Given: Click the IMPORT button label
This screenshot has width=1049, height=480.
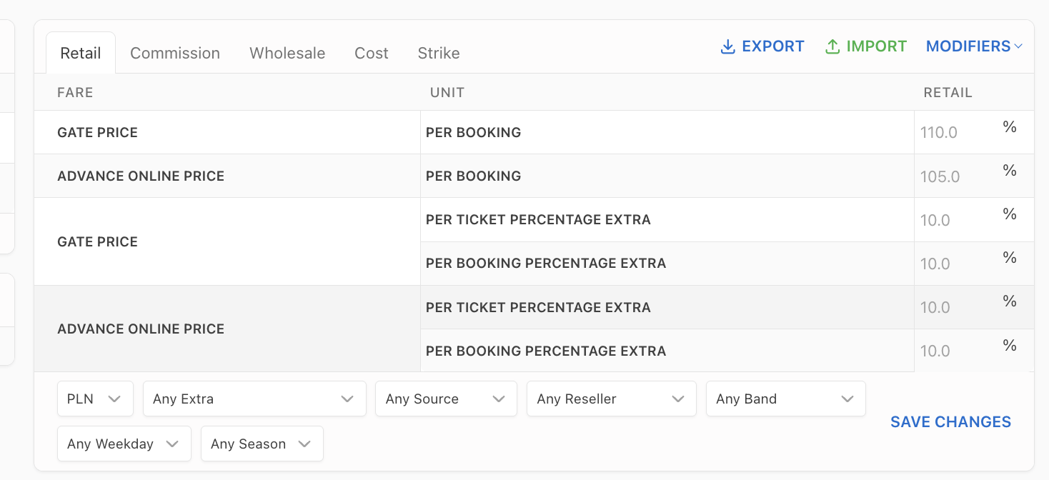Looking at the screenshot, I should click(877, 46).
